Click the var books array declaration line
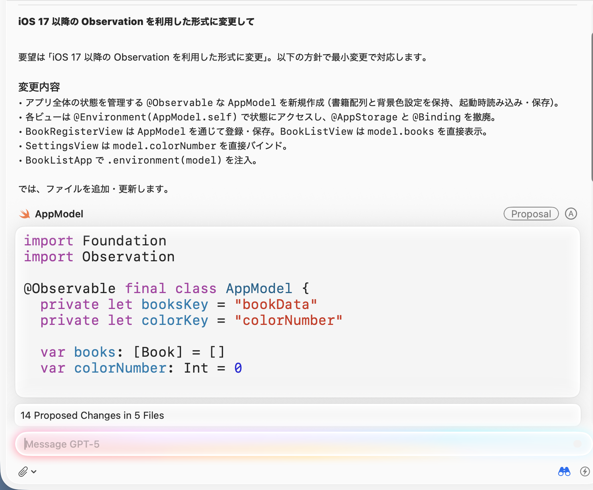The image size is (593, 490). [133, 352]
